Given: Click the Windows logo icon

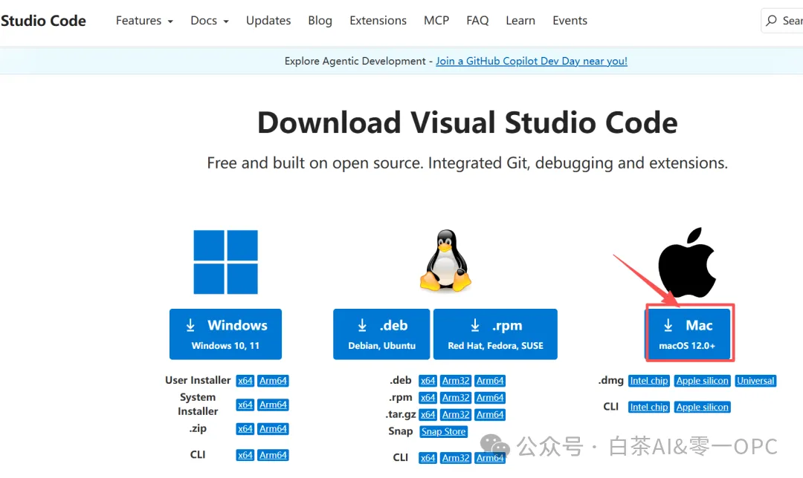Looking at the screenshot, I should (x=225, y=262).
